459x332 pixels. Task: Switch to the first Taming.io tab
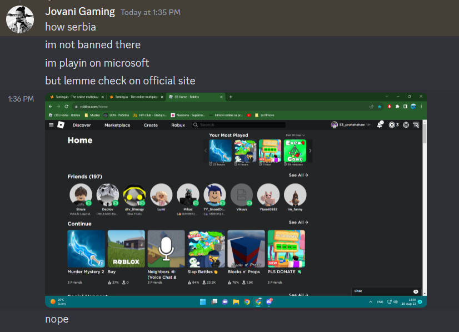77,97
